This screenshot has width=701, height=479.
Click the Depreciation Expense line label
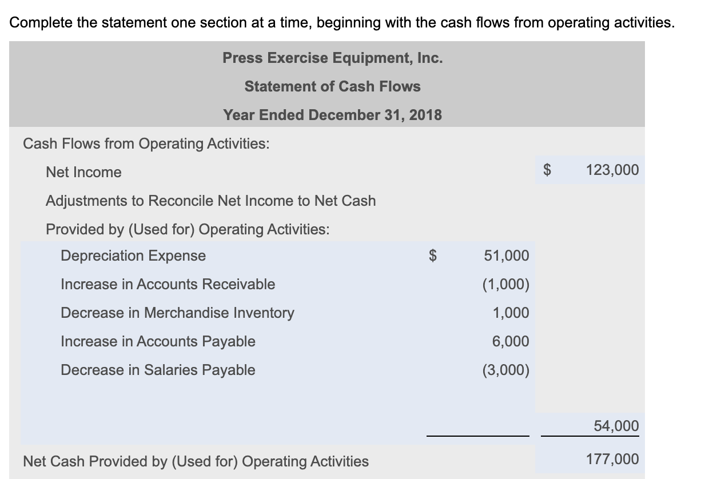click(133, 256)
